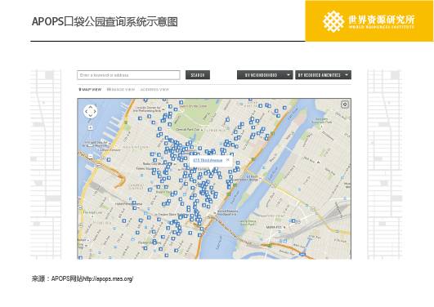This screenshot has width=434, height=307.
Task: Zoom in using the map plus button
Action: 91,127
